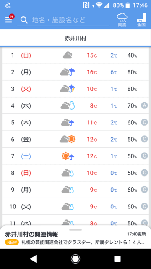Viewport: 151px width, 269px height.
Task: Open the 雨雲 rain cloud radar
Action: (122, 20)
